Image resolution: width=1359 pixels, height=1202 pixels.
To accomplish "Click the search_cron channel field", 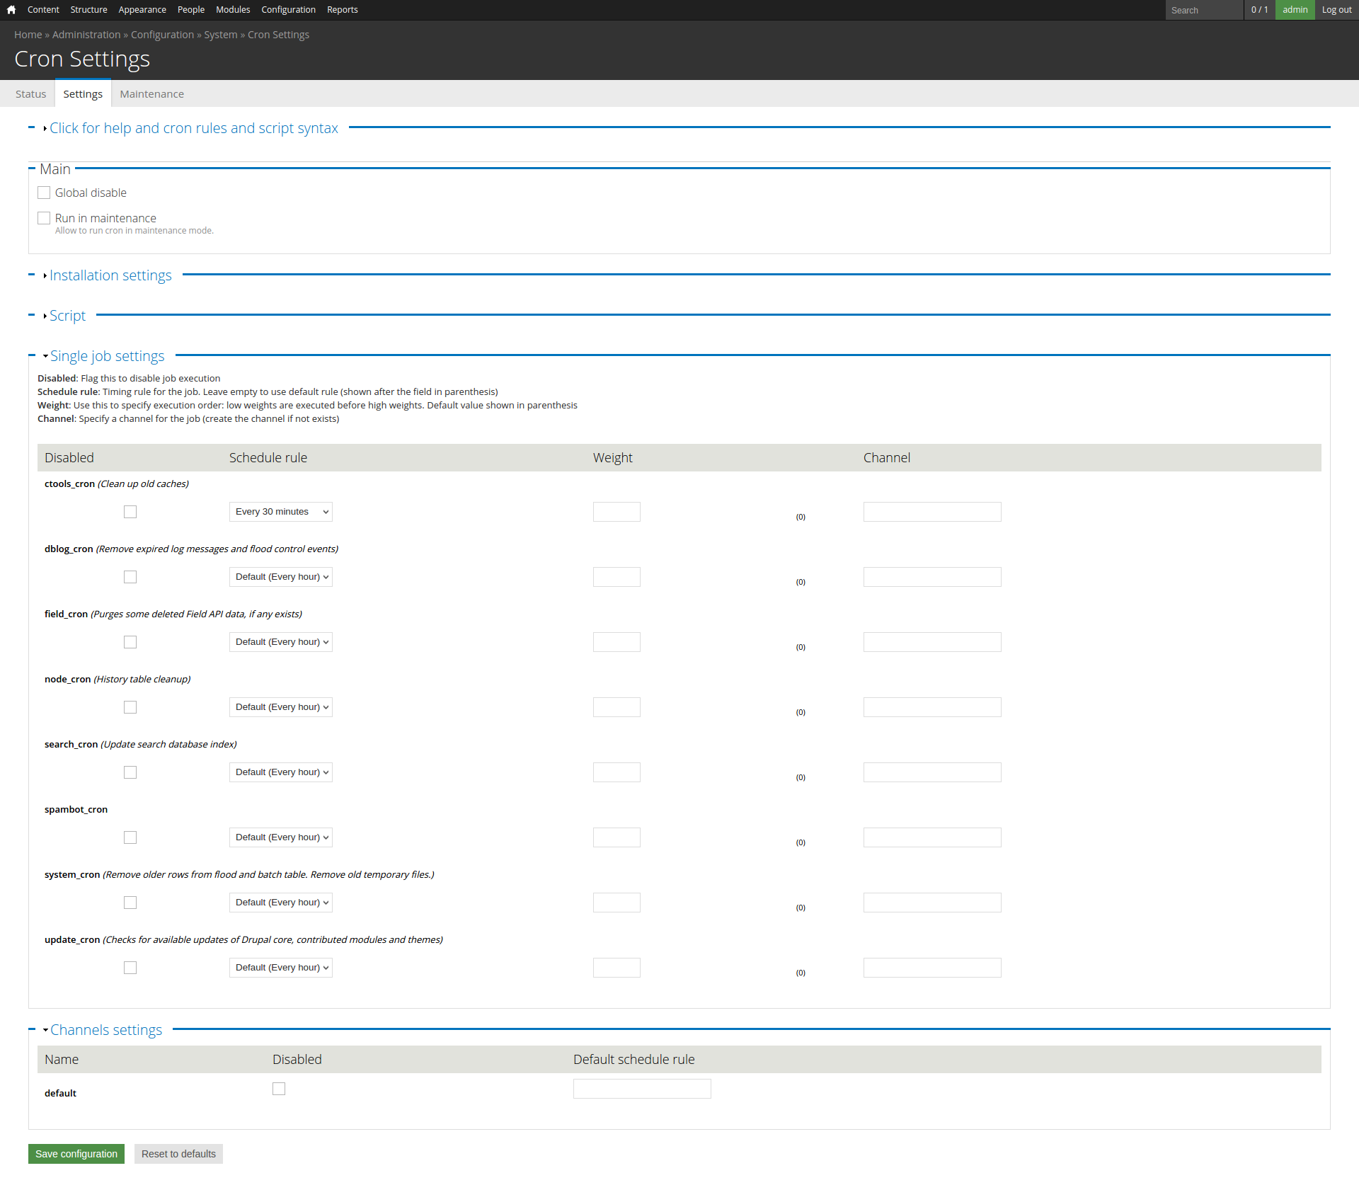I will point(932,772).
